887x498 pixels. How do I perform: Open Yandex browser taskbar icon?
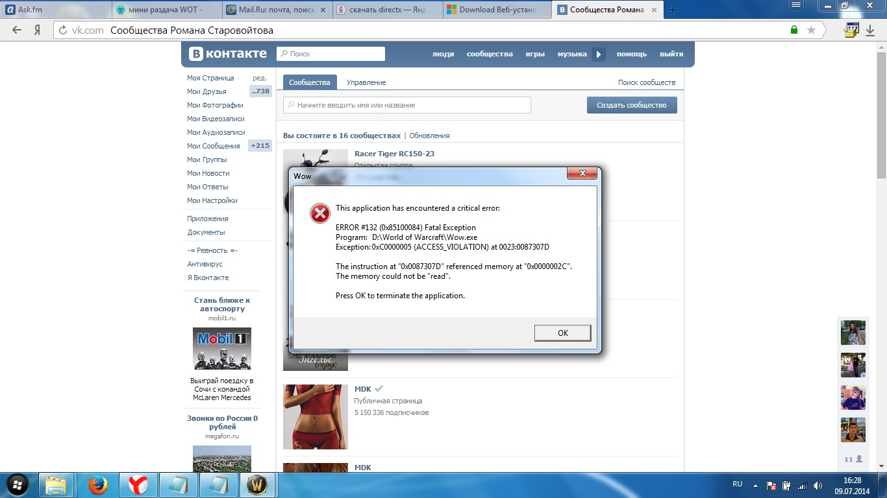[137, 484]
